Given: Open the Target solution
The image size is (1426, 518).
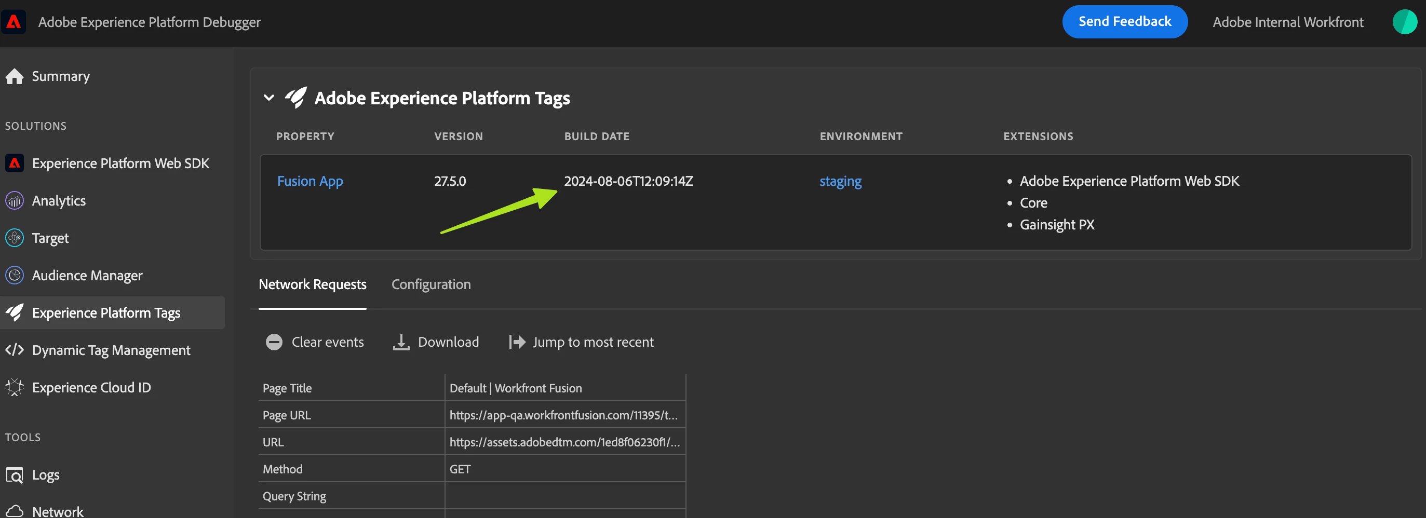Looking at the screenshot, I should pyautogui.click(x=50, y=238).
